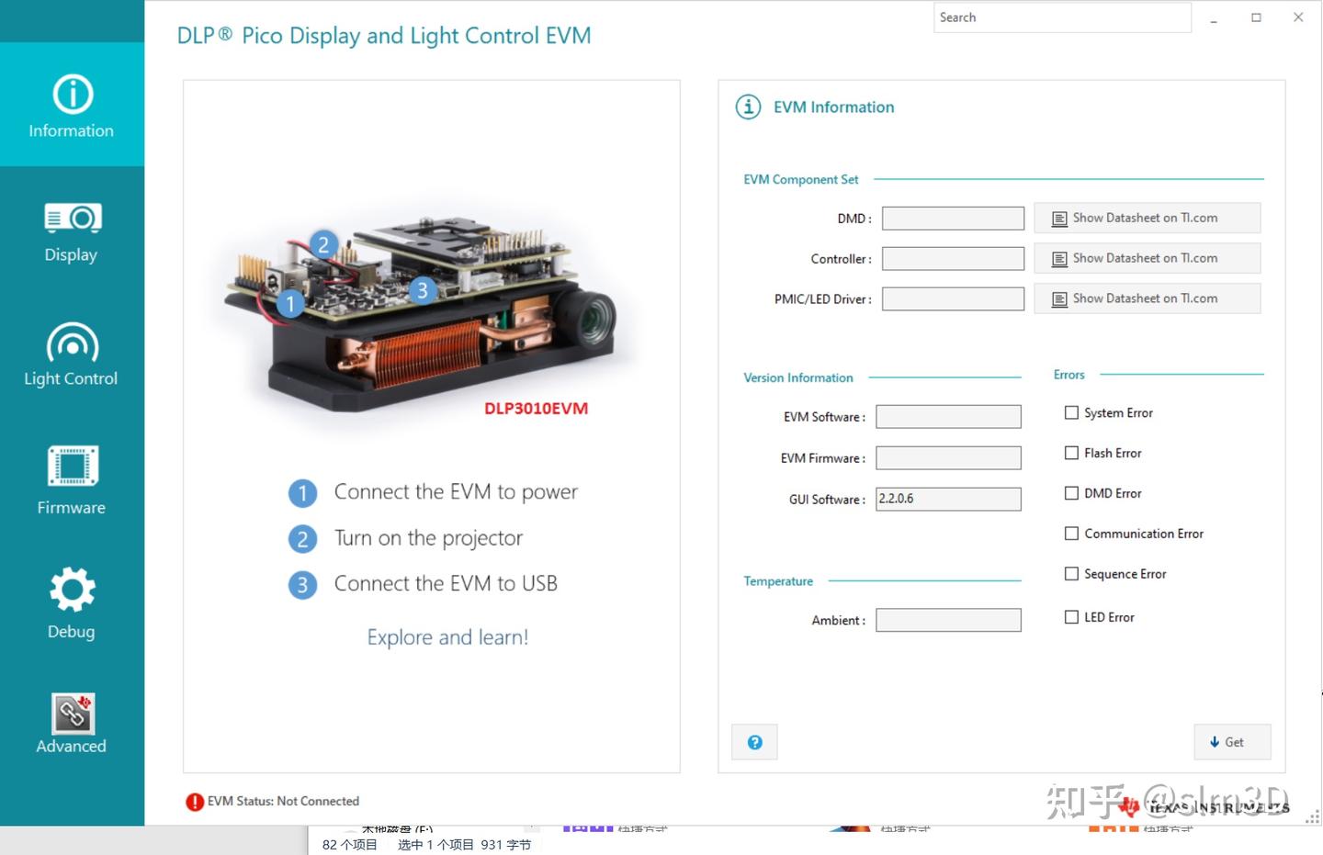The width and height of the screenshot is (1323, 855).
Task: Switch to the Debug tab label
Action: [72, 632]
